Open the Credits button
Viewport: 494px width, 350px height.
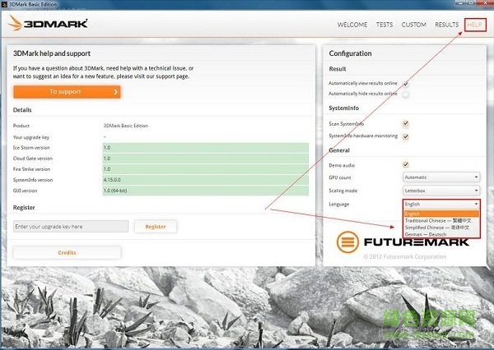click(x=67, y=252)
